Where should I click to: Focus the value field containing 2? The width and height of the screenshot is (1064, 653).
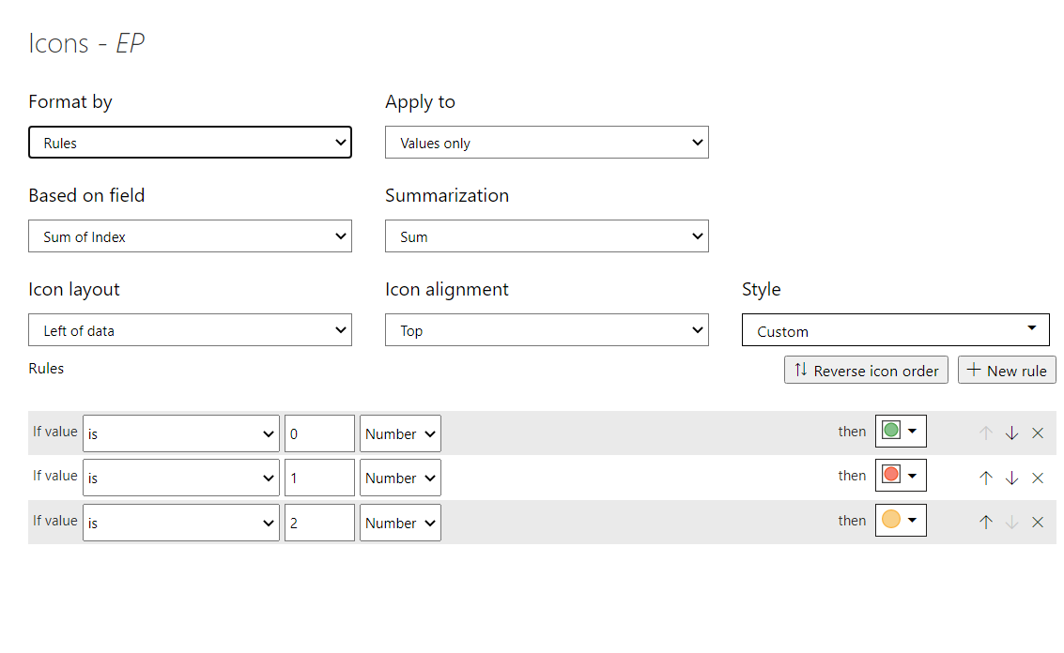pyautogui.click(x=319, y=523)
